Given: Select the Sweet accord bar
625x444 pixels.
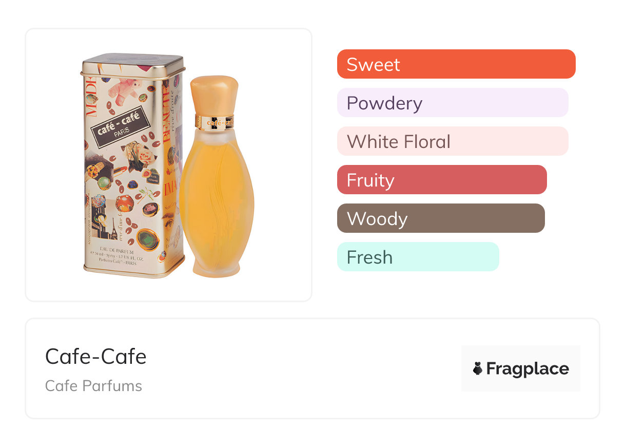Looking at the screenshot, I should [456, 64].
